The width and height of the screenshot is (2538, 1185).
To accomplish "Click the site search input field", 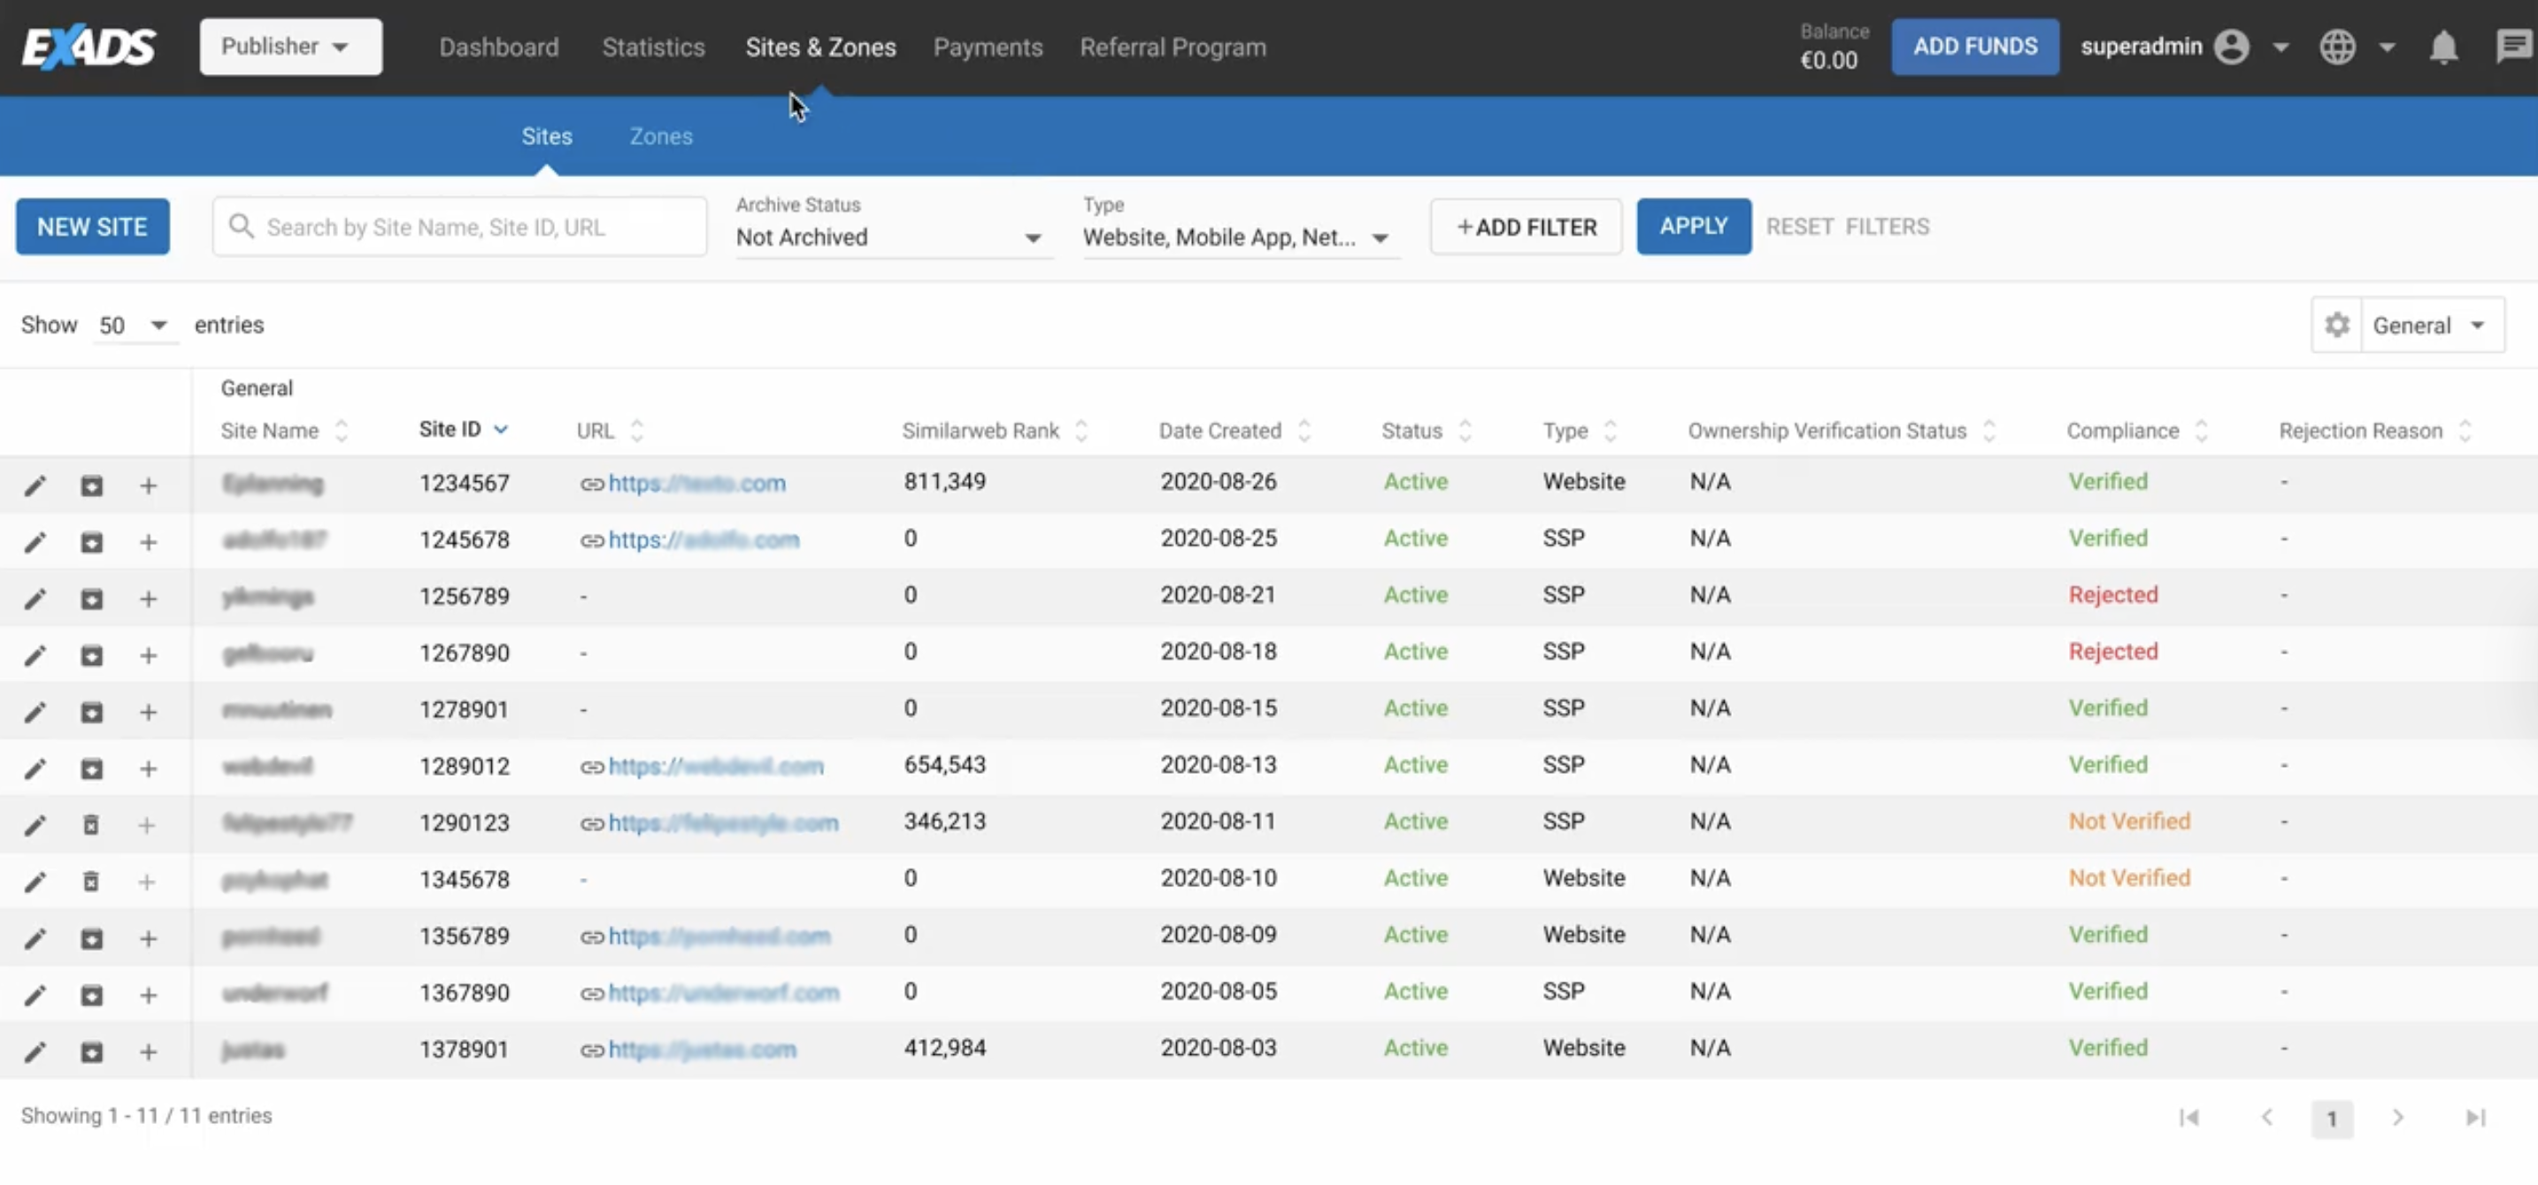I will coord(459,226).
